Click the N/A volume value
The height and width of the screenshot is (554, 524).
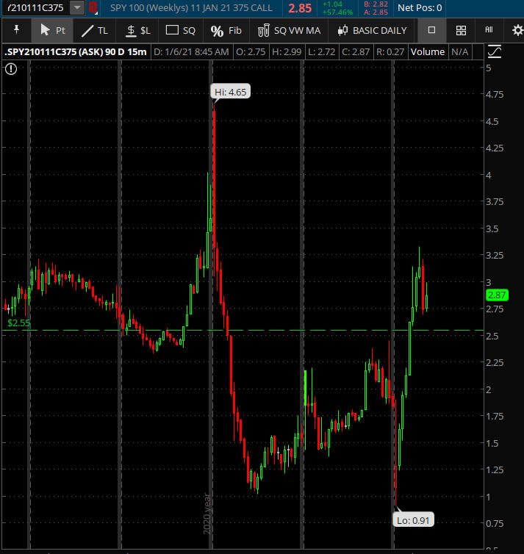(x=459, y=52)
